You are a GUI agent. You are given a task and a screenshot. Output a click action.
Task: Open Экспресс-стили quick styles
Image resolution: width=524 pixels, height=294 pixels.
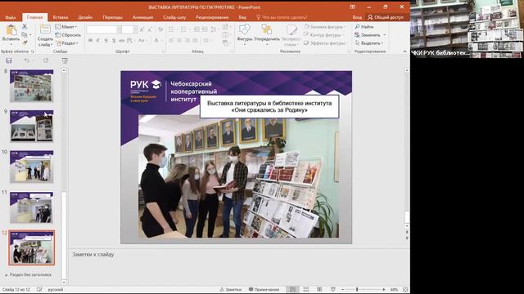click(291, 34)
